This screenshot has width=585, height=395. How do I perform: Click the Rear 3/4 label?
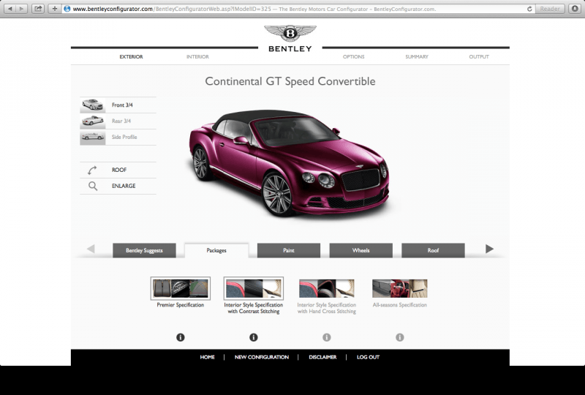click(x=121, y=121)
